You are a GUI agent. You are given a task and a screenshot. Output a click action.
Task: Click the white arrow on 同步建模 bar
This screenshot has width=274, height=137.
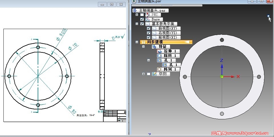pos(187,42)
